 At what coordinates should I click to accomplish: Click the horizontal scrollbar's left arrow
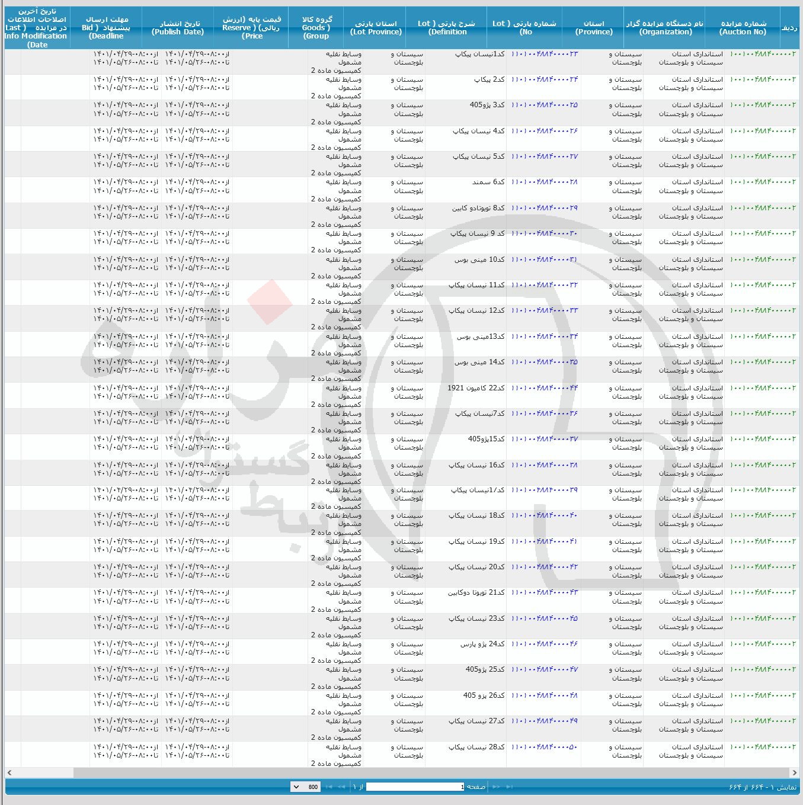point(9,772)
